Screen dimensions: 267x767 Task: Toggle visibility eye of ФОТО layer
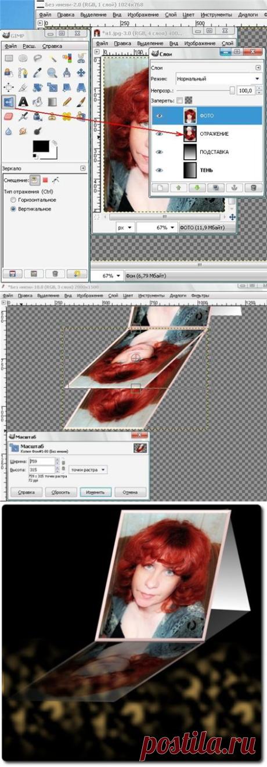click(x=159, y=116)
